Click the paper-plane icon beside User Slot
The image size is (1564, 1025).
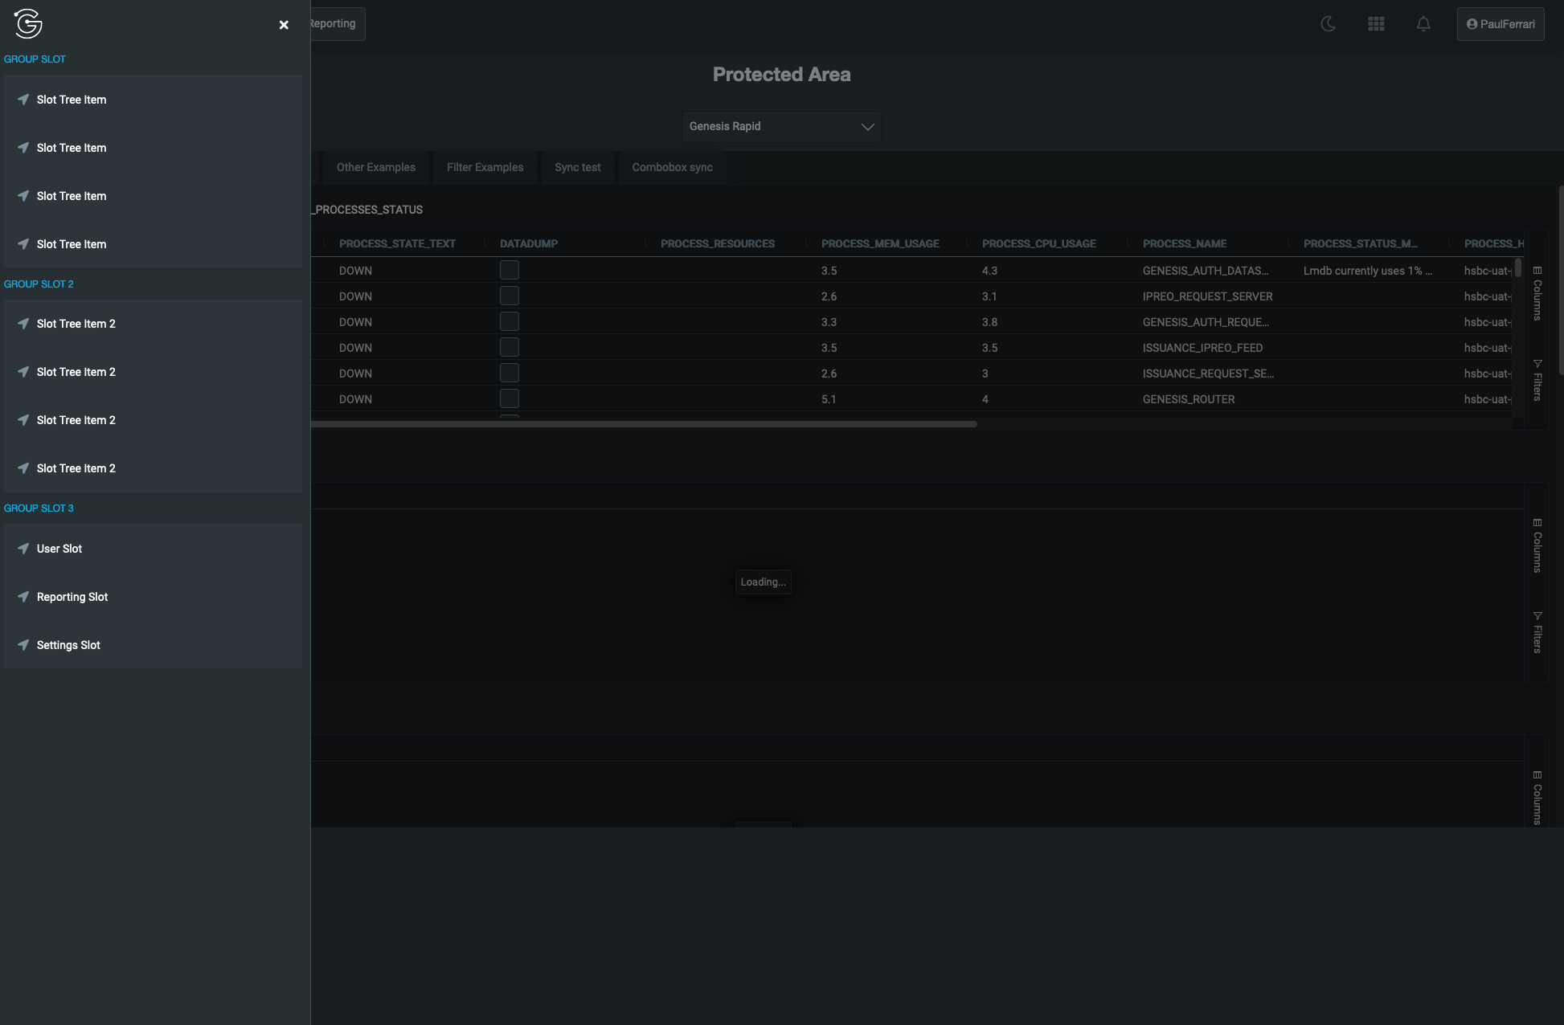[x=23, y=549]
